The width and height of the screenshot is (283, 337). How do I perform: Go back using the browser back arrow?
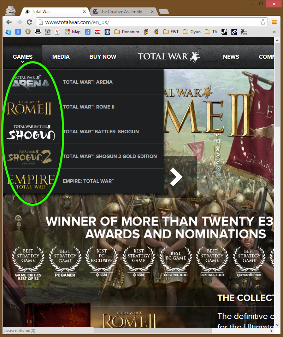tap(9, 22)
